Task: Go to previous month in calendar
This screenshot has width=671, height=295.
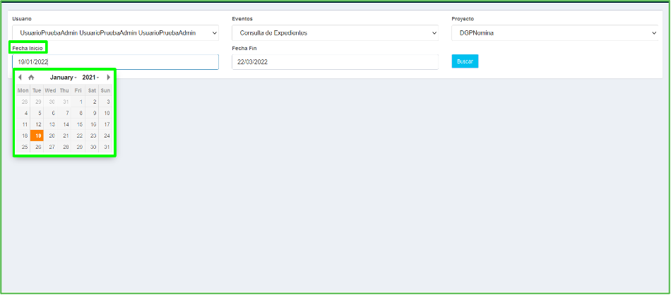Action: click(x=20, y=77)
